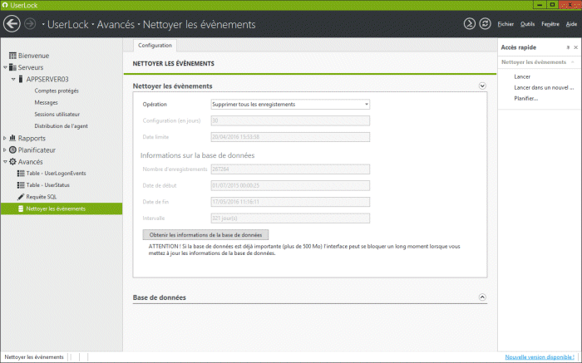Click the Serveurs server icon
This screenshot has height=363, width=582.
tap(12, 67)
